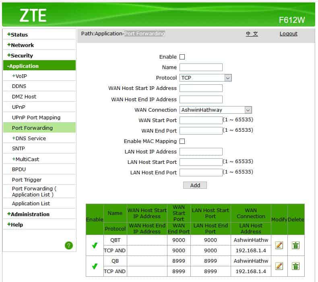Click the LAN Host Start Port field
The height and width of the screenshot is (282, 318).
(x=201, y=162)
